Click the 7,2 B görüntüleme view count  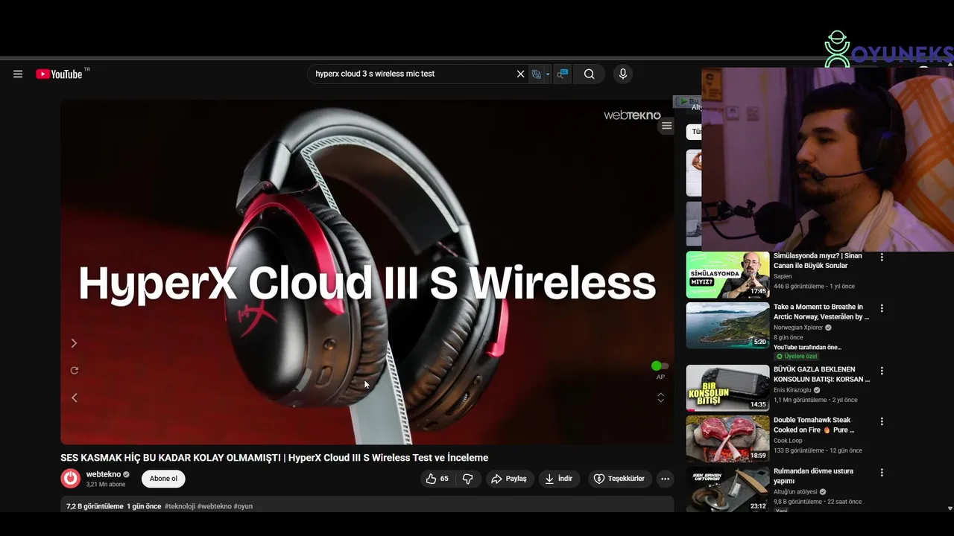(x=95, y=506)
